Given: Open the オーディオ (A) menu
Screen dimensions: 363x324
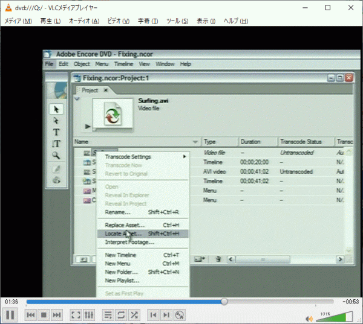Looking at the screenshot, I should [84, 21].
